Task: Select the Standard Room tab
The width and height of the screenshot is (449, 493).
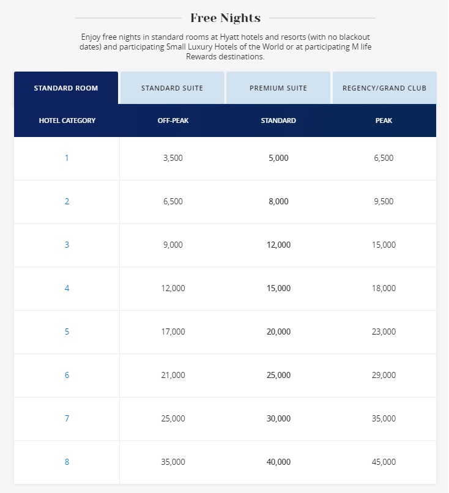Action: coord(66,88)
